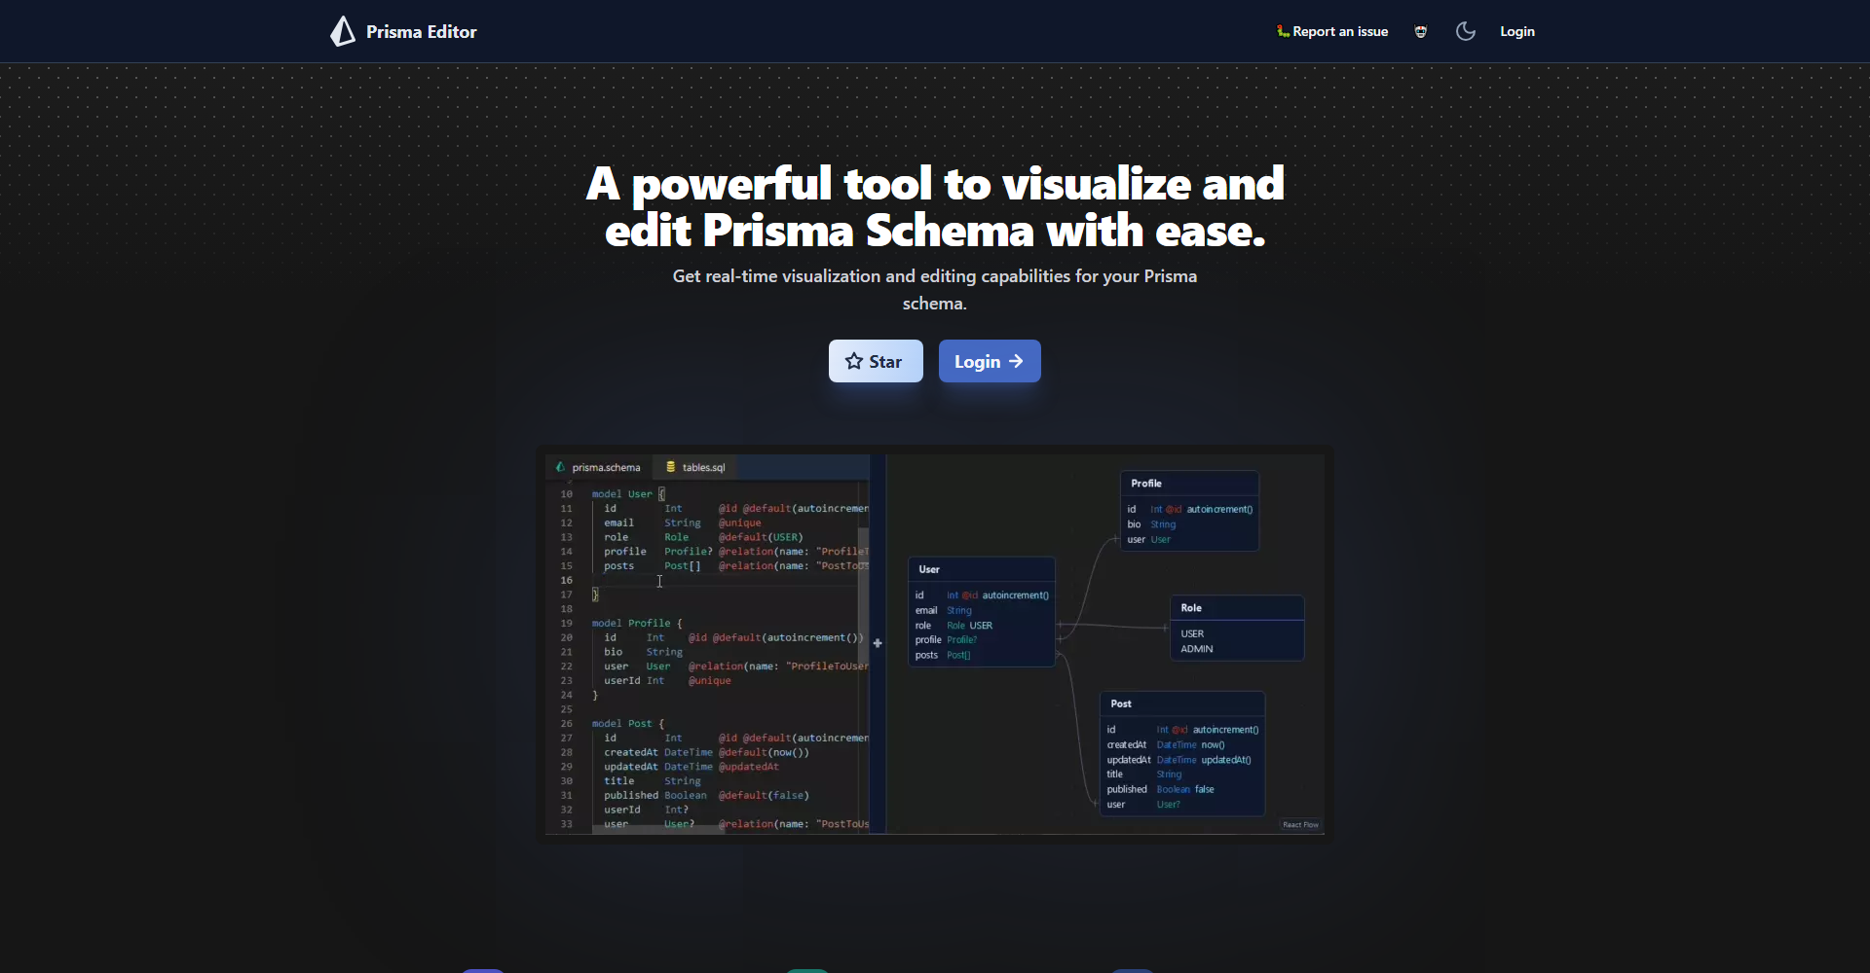Open the Report an issue link
This screenshot has height=973, width=1870.
click(x=1338, y=31)
